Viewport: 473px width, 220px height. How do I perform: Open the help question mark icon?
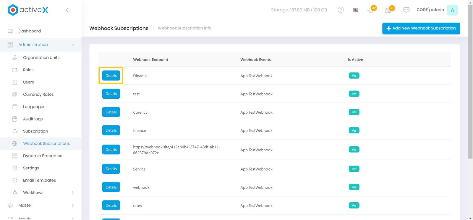pos(341,10)
